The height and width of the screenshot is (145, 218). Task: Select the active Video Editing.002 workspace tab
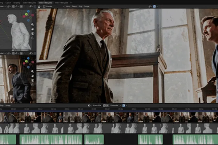tap(45, 3)
